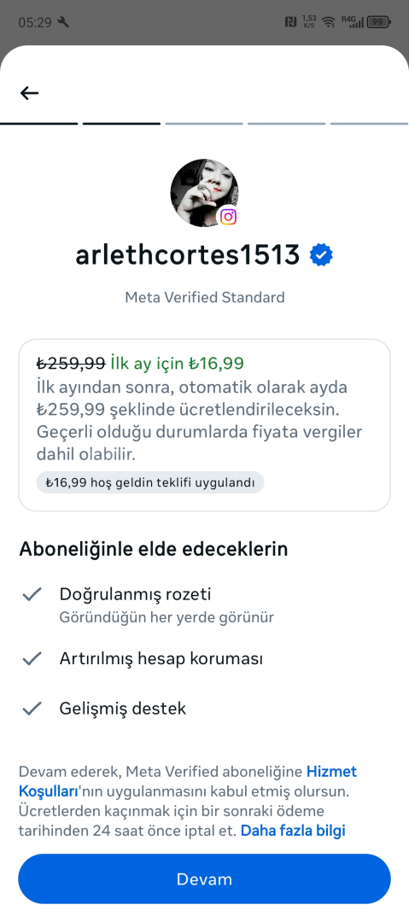Open the Hizmet Koşulları link
Image resolution: width=409 pixels, height=922 pixels.
[x=188, y=781]
